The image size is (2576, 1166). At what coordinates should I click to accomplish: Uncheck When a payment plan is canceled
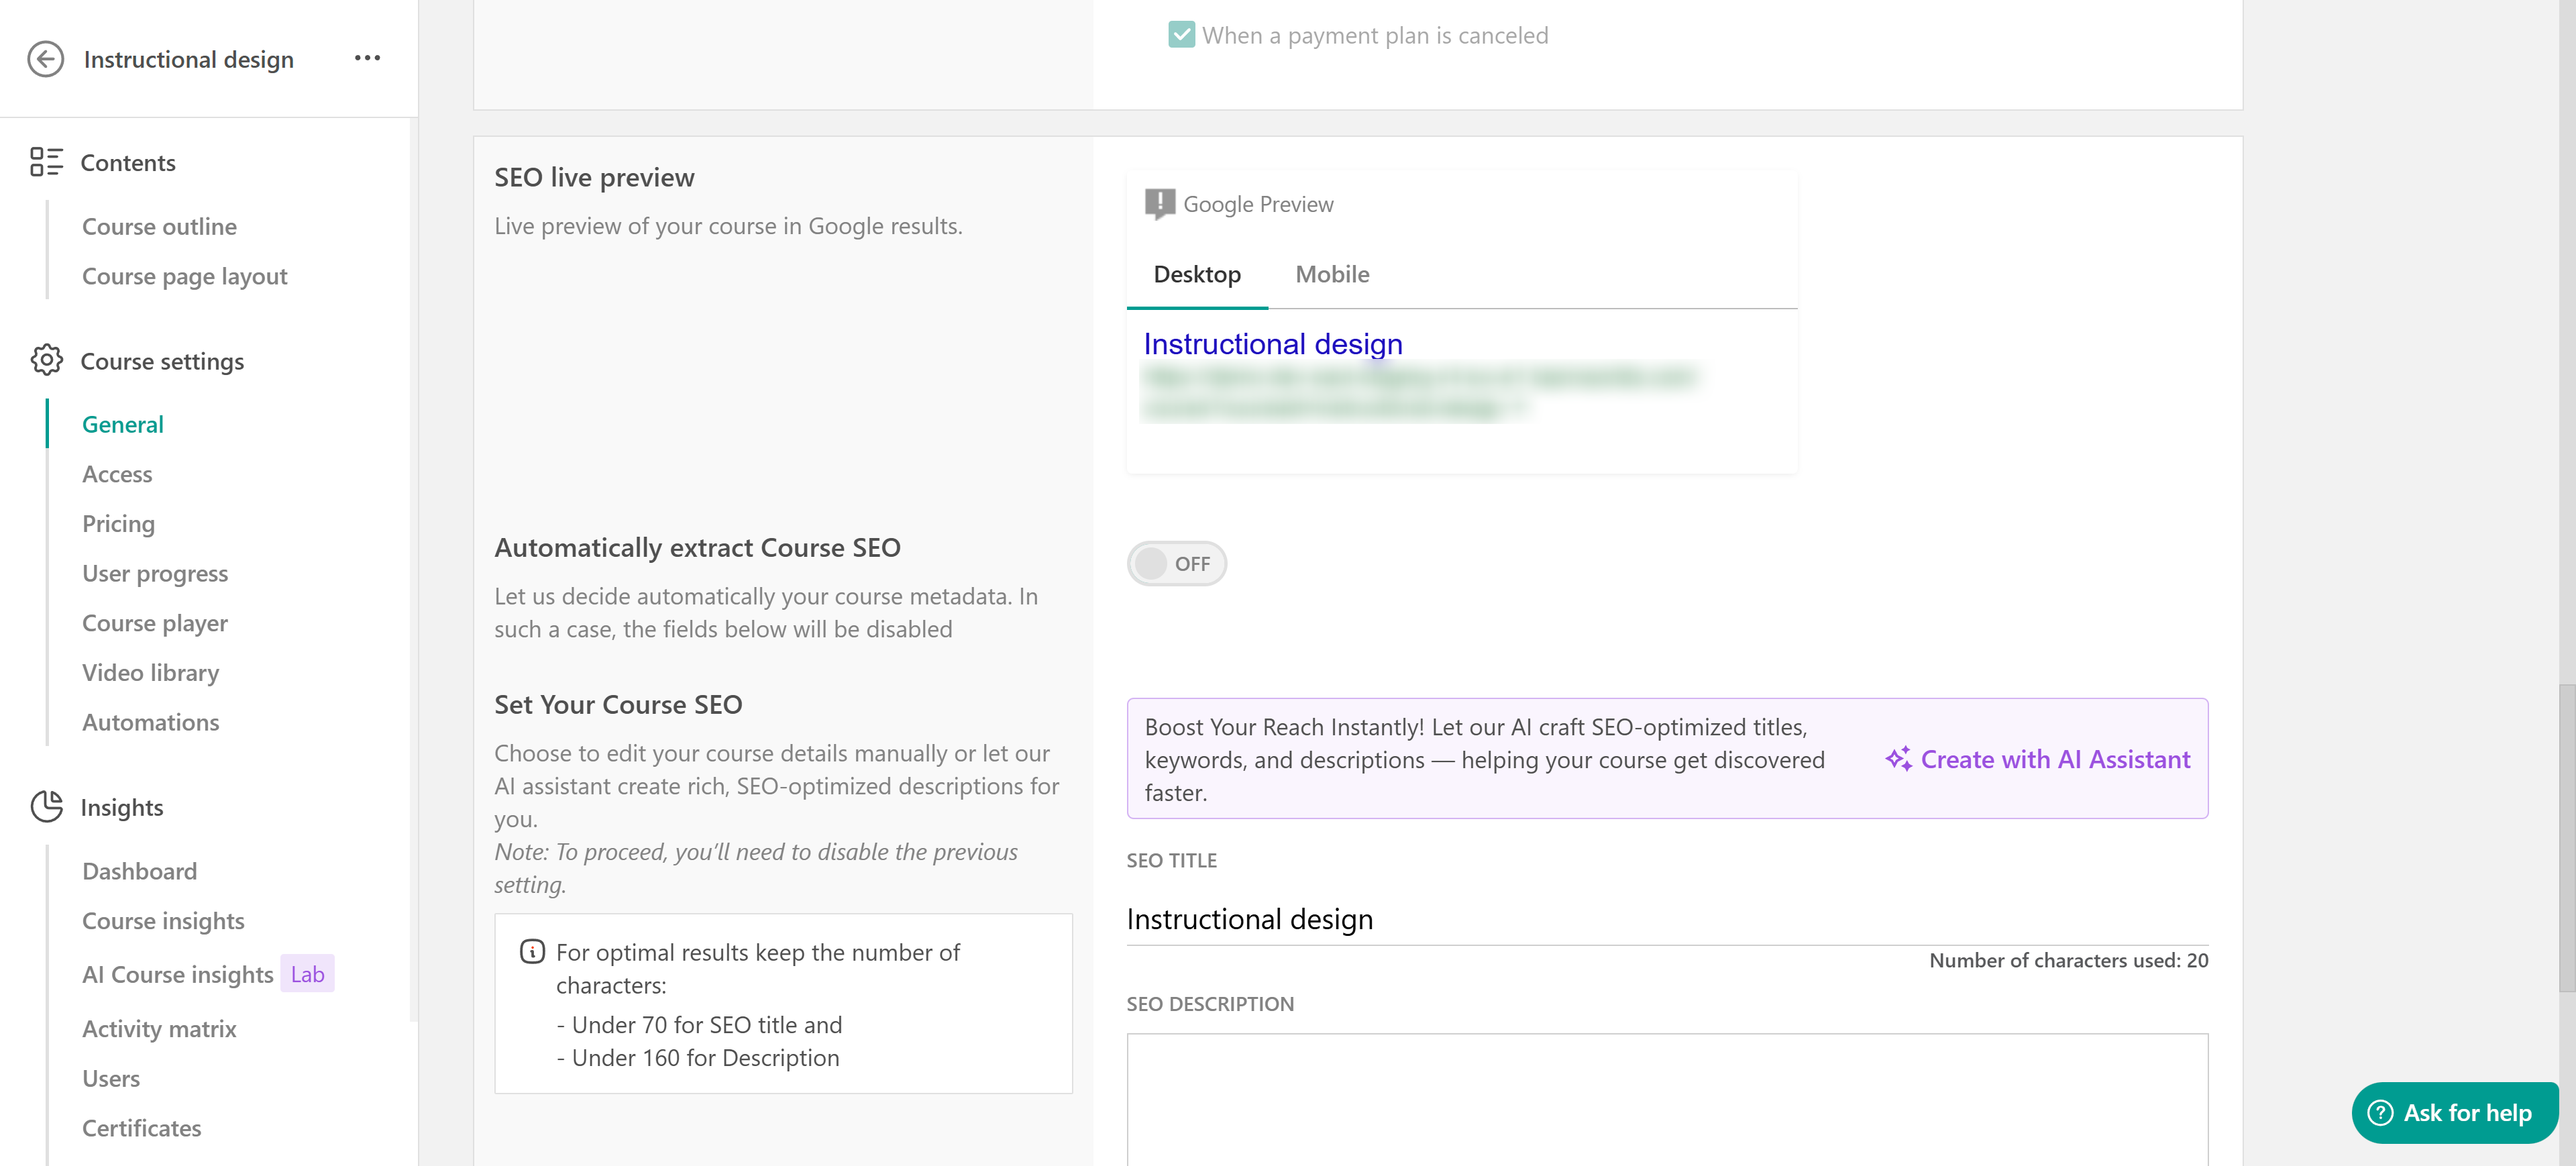pos(1181,35)
